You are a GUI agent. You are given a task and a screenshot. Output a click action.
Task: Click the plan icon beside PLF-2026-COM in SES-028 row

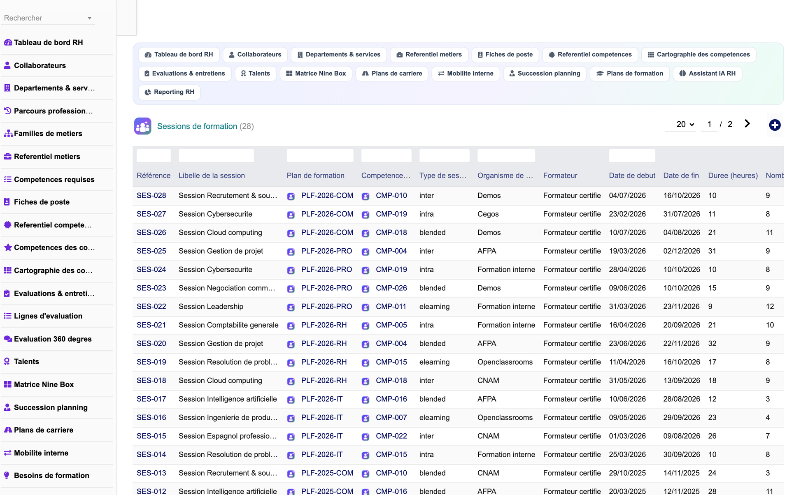tap(291, 196)
